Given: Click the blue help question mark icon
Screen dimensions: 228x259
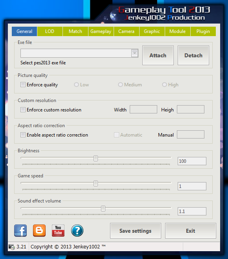Looking at the screenshot, I should (x=77, y=231).
